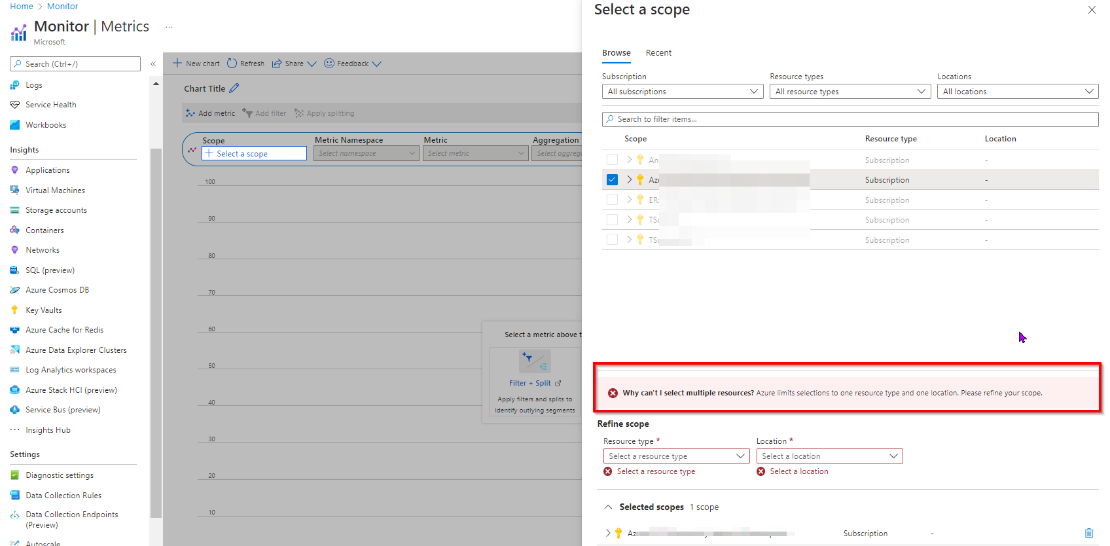Screen dimensions: 1110x546
Task: Check the last 'TS' subscription checkbox
Action: point(612,240)
